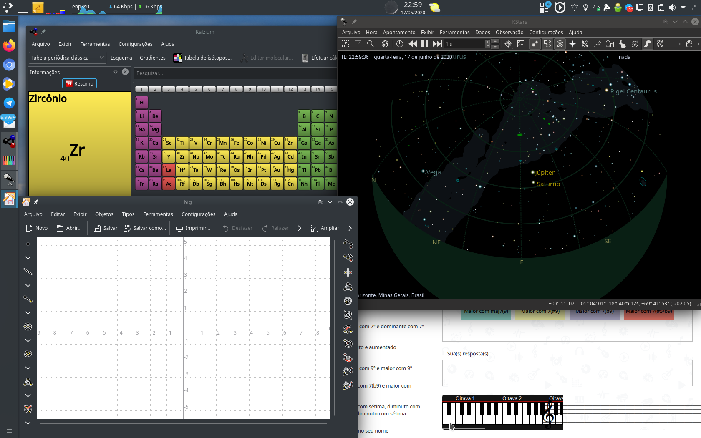701x438 pixels.
Task: Toggle stars display in KStars toolbar
Action: point(535,44)
